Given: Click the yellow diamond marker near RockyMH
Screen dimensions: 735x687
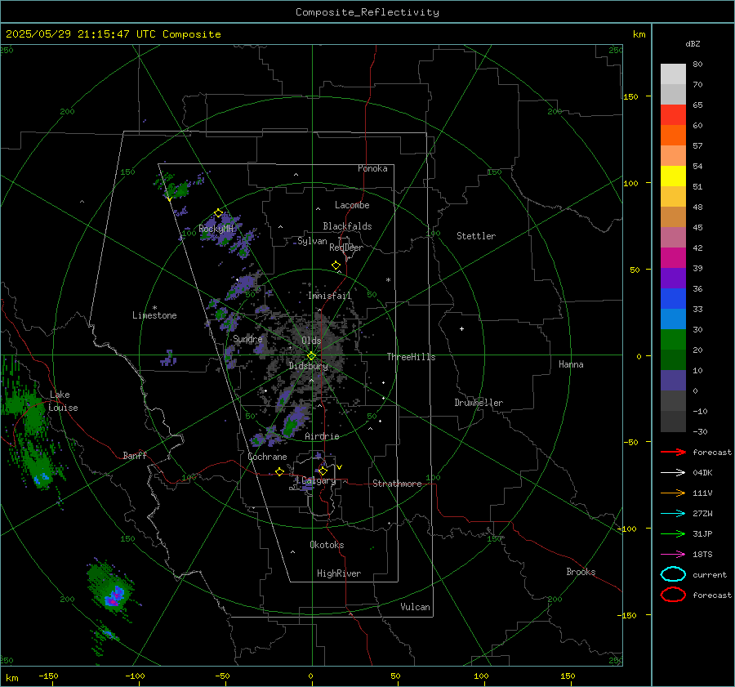Looking at the screenshot, I should [x=218, y=213].
